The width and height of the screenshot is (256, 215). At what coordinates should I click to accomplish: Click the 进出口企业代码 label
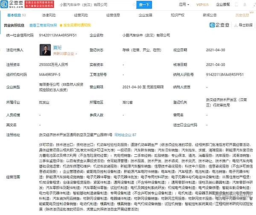[x=185, y=125]
